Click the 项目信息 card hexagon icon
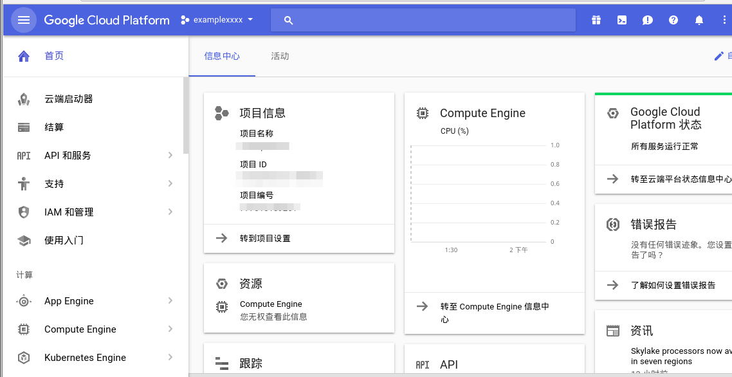This screenshot has height=377, width=732. [x=222, y=113]
